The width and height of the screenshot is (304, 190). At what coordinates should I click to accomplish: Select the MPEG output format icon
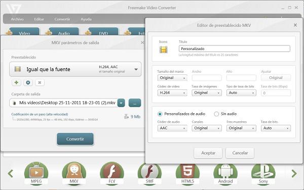[36, 173]
